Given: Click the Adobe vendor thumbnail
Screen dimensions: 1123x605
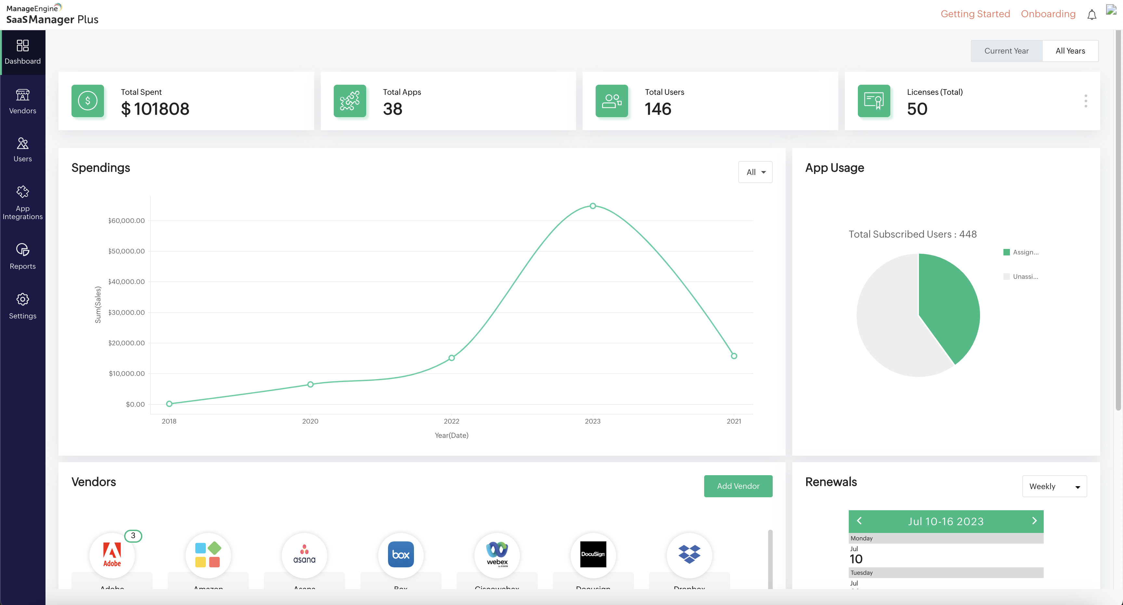Looking at the screenshot, I should [112, 555].
